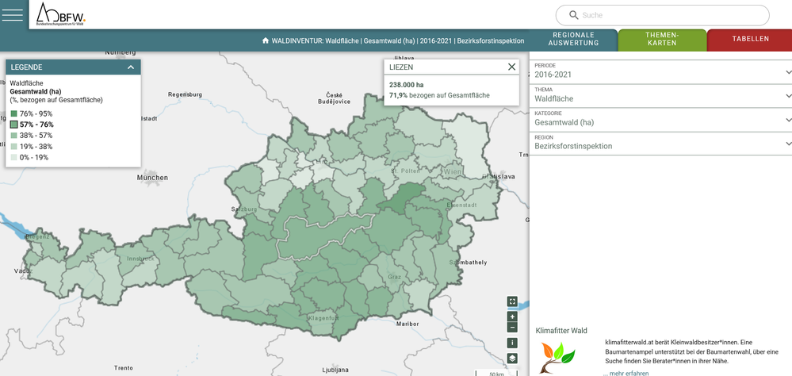Switch to Regionale Auswertung tab

(x=573, y=40)
